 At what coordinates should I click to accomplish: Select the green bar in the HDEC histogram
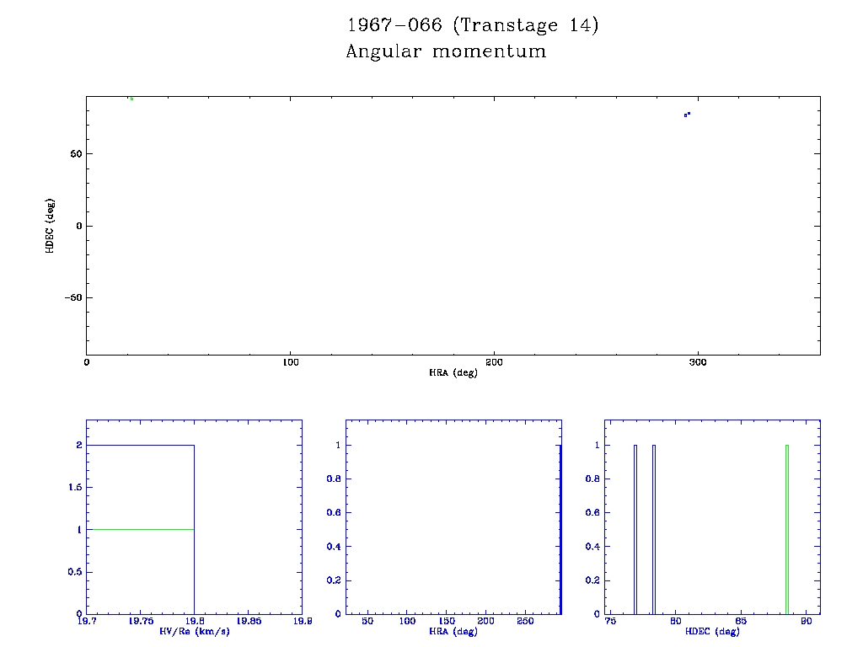pyautogui.click(x=786, y=531)
